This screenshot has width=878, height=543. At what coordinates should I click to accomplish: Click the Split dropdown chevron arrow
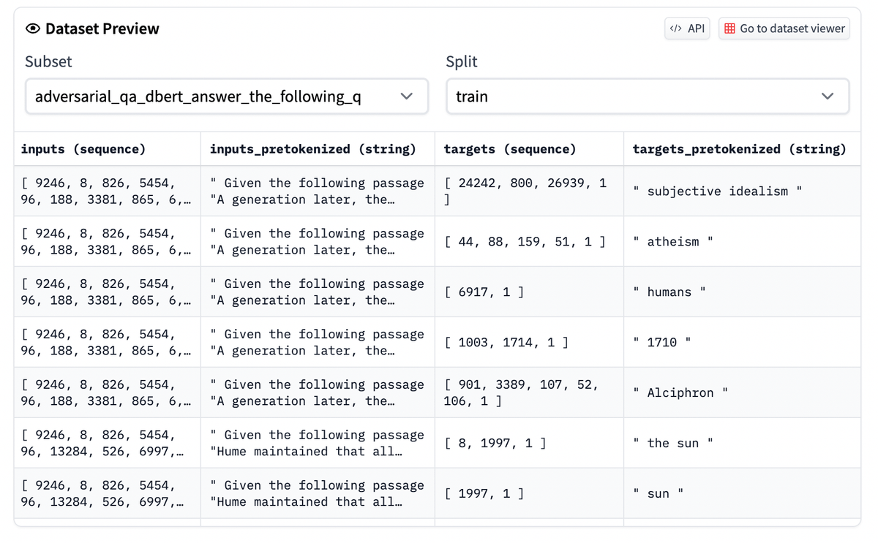828,96
